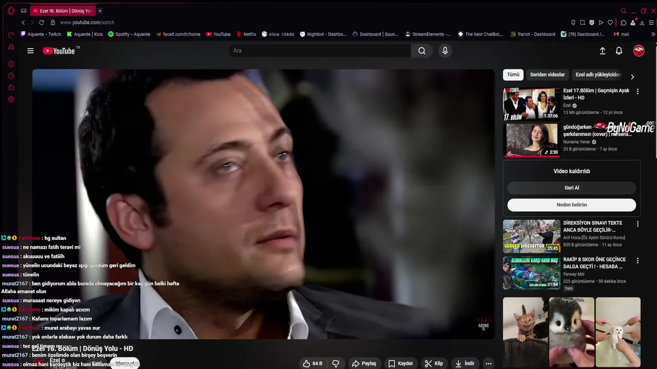Click the Neden belirtin button
The height and width of the screenshot is (369, 657).
pos(572,205)
